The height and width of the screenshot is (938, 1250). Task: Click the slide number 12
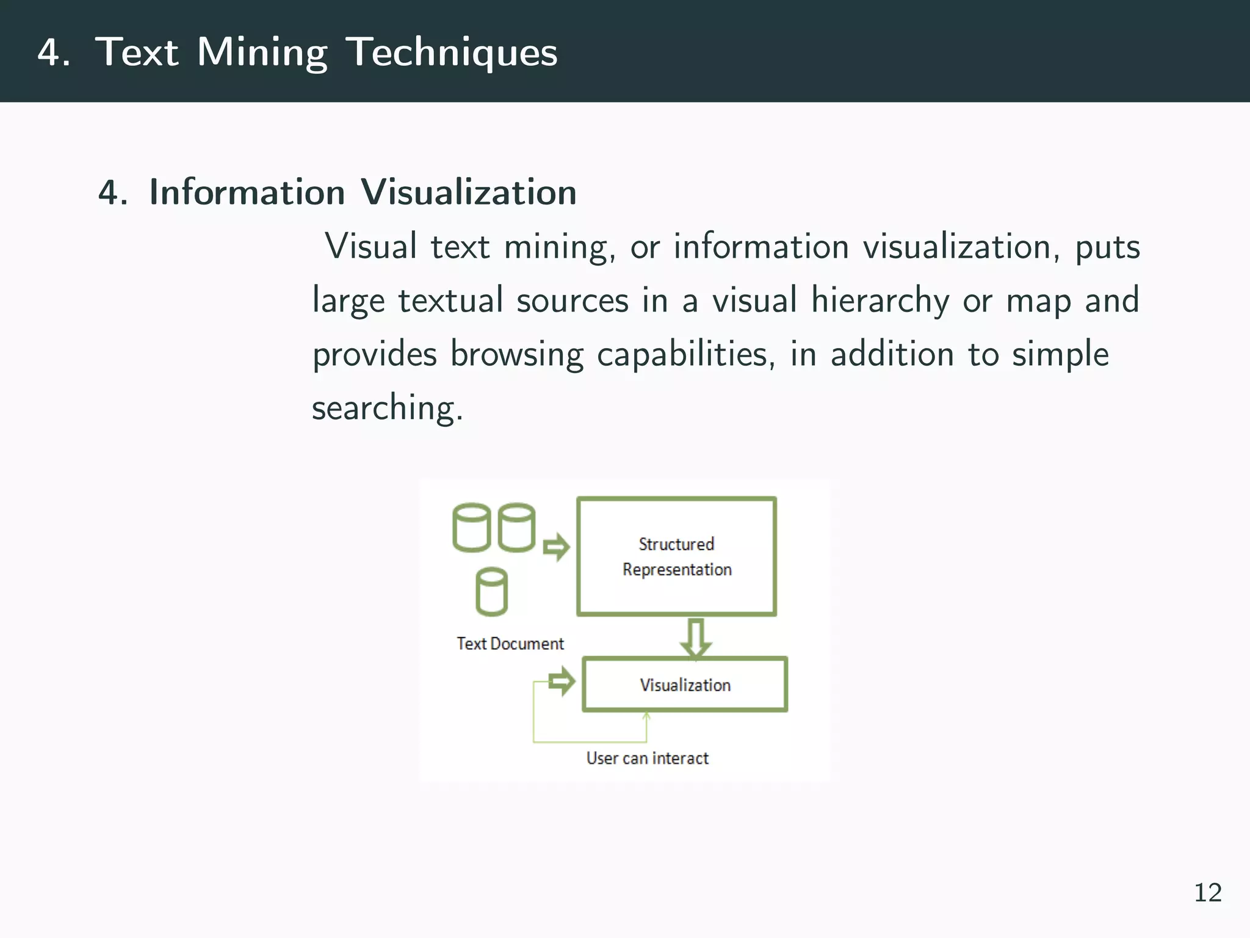click(x=1208, y=893)
